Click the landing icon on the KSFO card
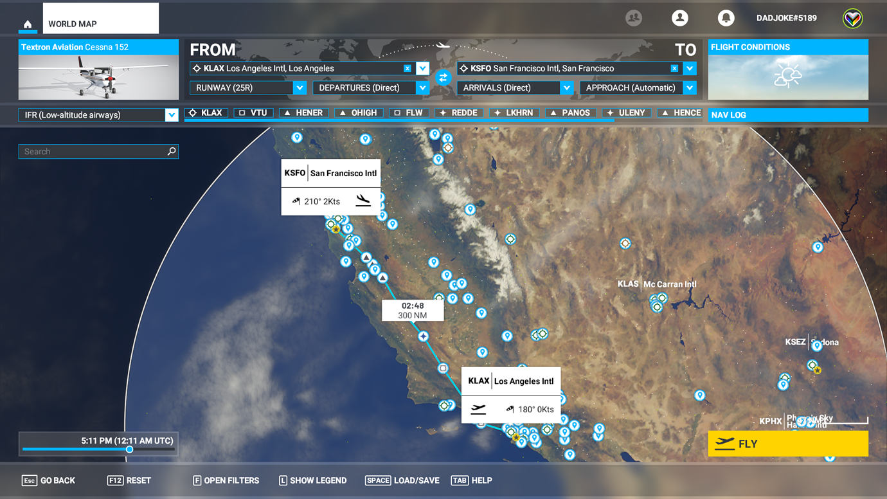The image size is (887, 499). (x=363, y=201)
